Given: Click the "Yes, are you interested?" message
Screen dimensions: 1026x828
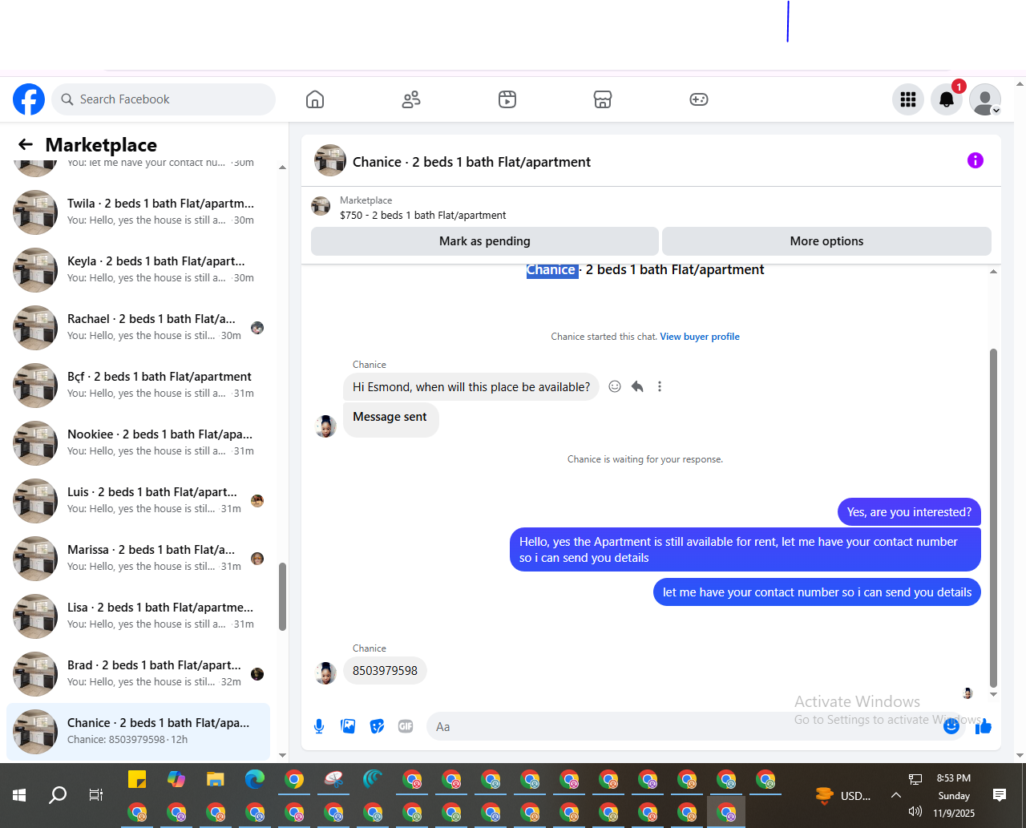Looking at the screenshot, I should pos(909,512).
